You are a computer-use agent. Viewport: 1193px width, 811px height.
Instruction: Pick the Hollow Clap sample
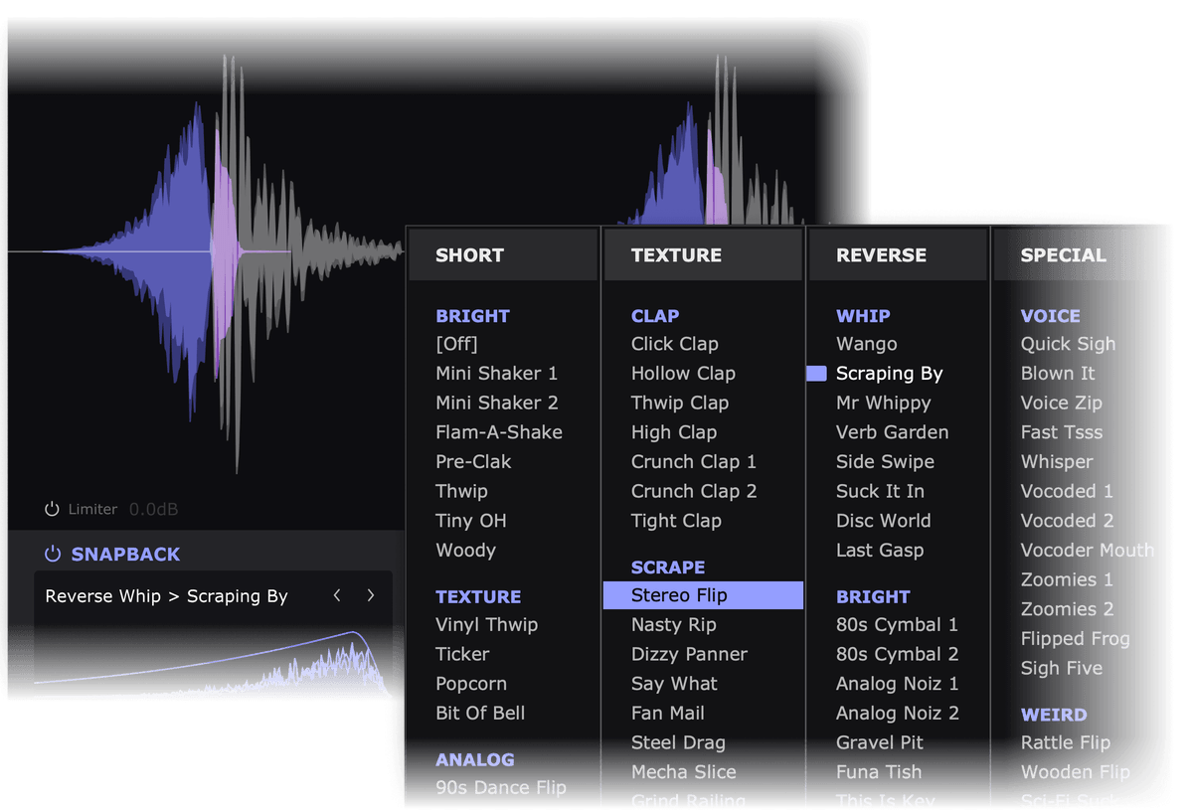683,374
